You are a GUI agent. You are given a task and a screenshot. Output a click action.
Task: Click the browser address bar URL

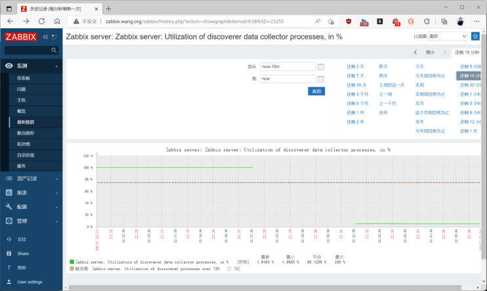point(194,22)
